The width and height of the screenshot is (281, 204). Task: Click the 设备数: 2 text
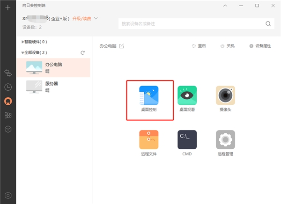click(x=32, y=27)
